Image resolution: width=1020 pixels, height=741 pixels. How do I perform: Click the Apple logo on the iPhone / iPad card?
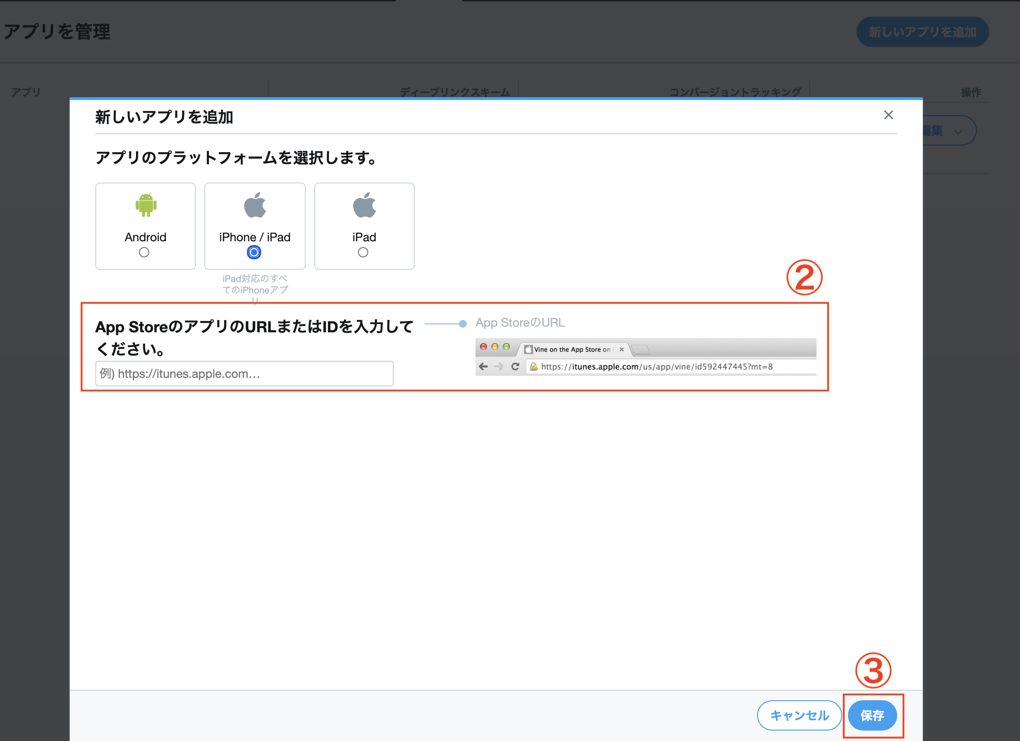255,205
